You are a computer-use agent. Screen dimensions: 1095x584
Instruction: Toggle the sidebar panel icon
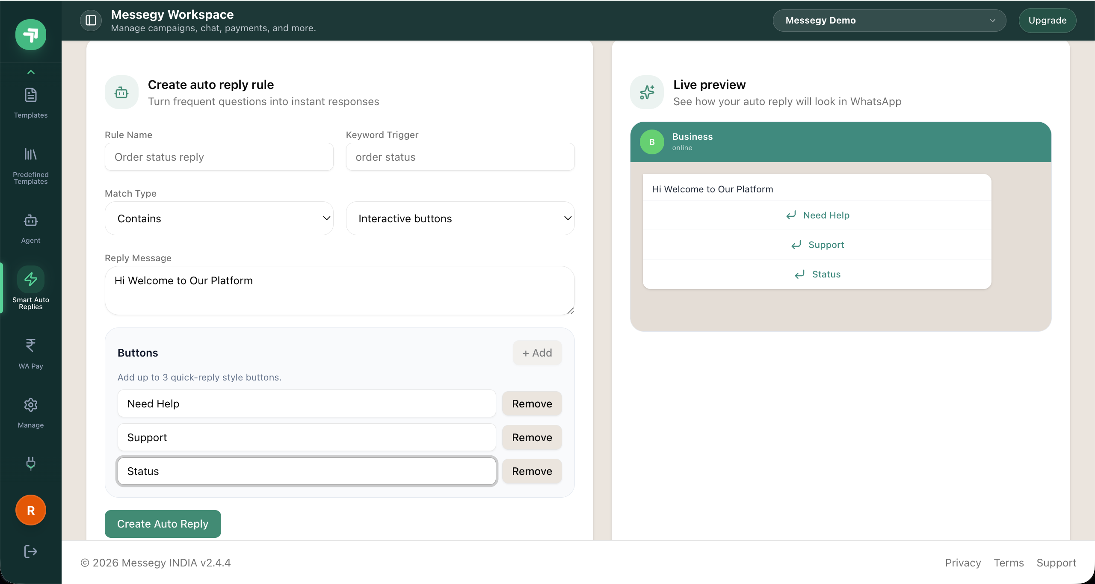coord(91,21)
